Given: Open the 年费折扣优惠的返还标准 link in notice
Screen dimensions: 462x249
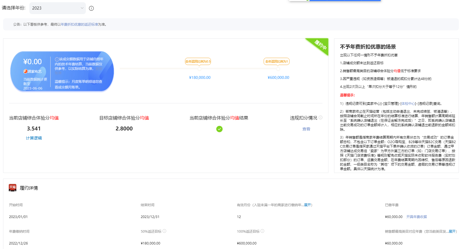Looking at the screenshot, I should click(79, 25).
